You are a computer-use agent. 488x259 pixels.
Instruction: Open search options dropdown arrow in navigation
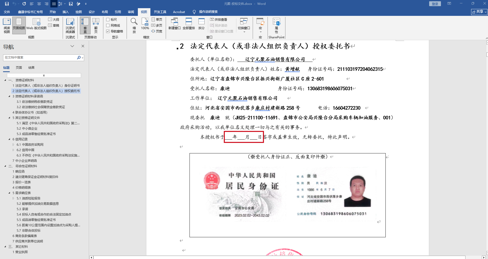tap(82, 58)
